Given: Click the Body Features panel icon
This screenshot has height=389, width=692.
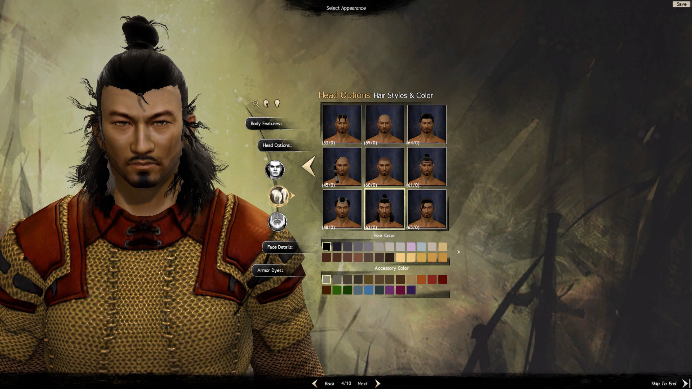Looking at the screenshot, I should pyautogui.click(x=266, y=124).
